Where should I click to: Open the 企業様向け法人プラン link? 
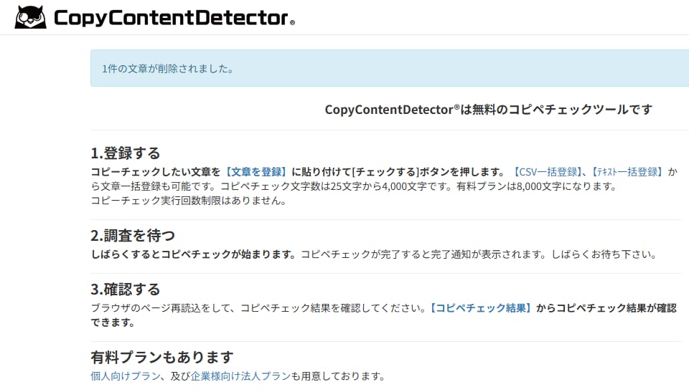tap(241, 376)
